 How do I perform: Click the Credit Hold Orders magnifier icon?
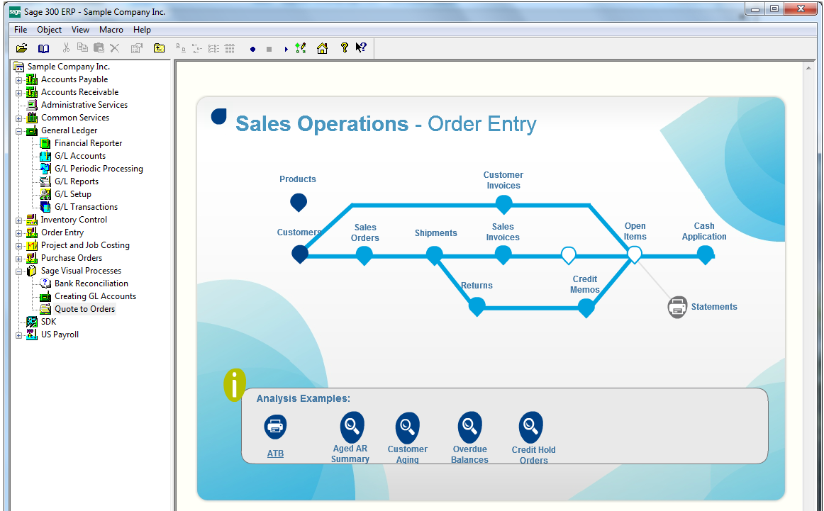(x=530, y=427)
